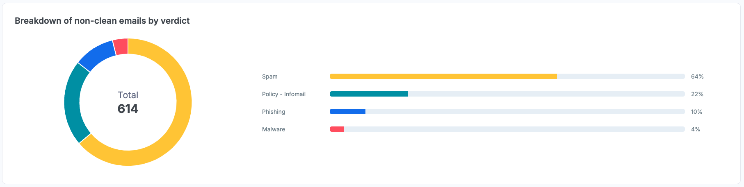Click the chart title about non-clean emails

click(102, 21)
